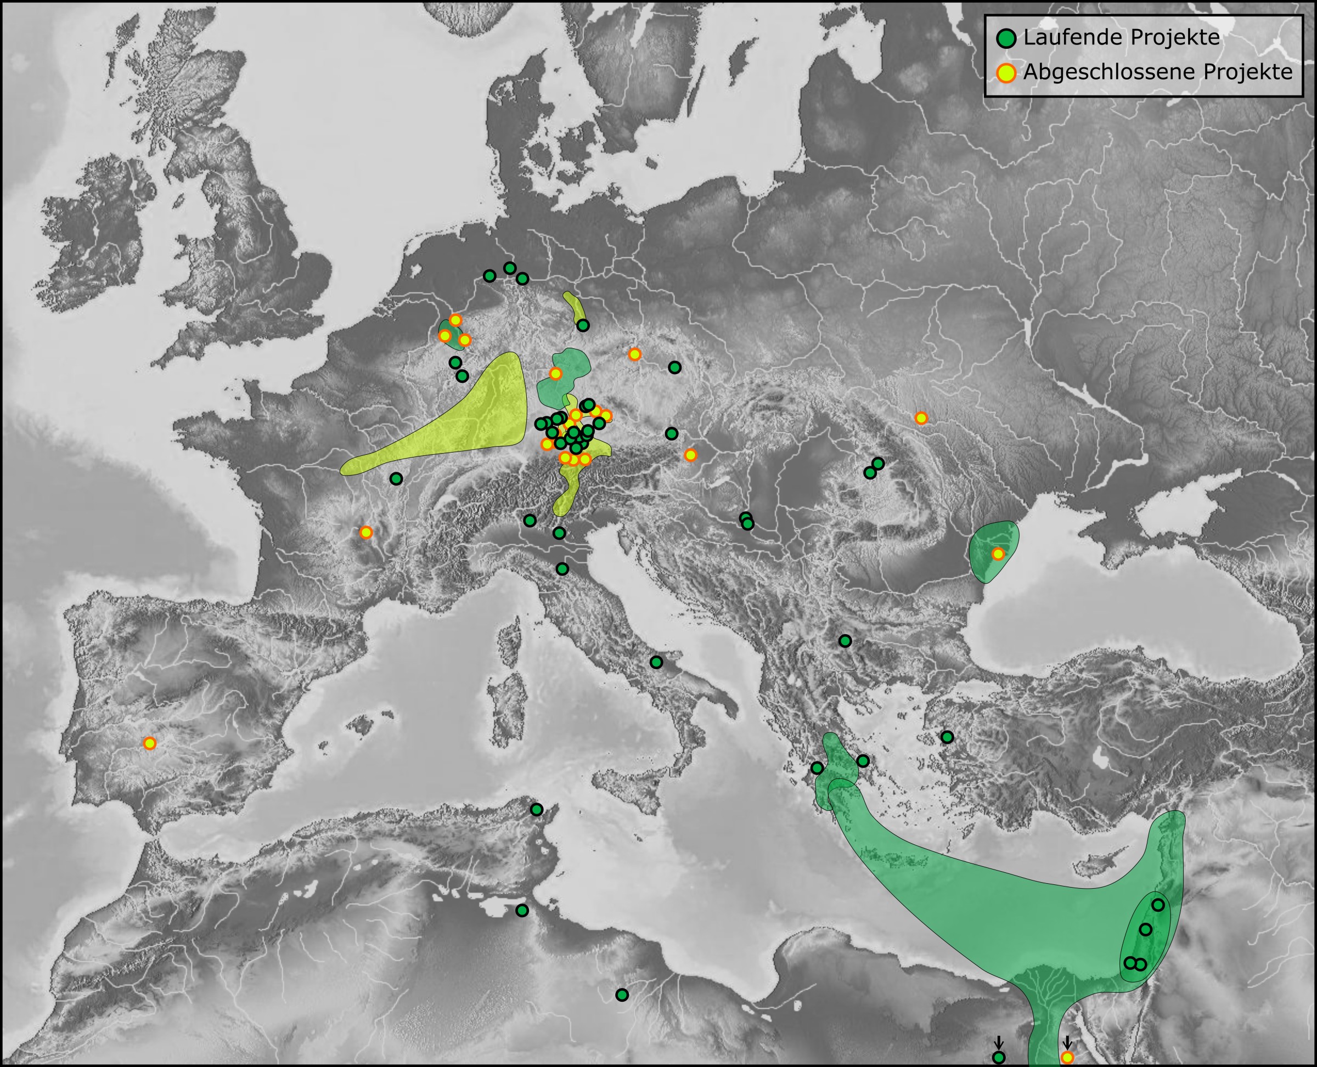Select the large yellow shaded region across France
The height and width of the screenshot is (1067, 1317).
(468, 418)
